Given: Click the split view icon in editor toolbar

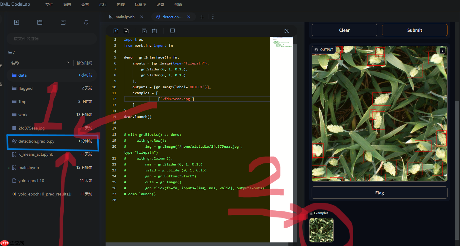Looking at the screenshot, I should click(287, 31).
